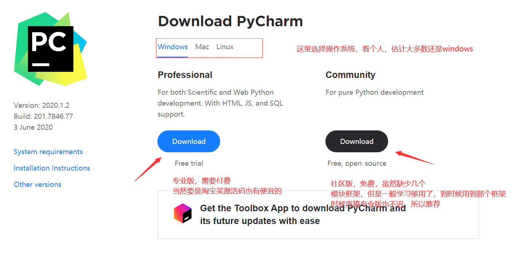Click the red arrow pointing to Community download

[415, 158]
